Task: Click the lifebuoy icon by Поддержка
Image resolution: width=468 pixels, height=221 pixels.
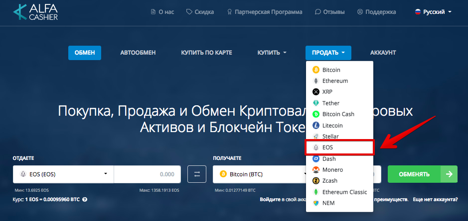Action: click(360, 12)
